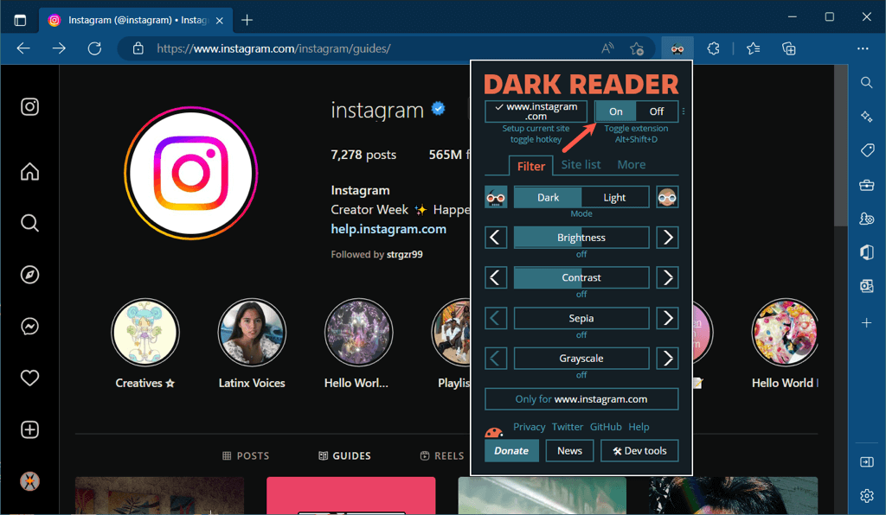Adjust Sepia slider bar
Viewport: 886px width, 515px height.
click(581, 318)
